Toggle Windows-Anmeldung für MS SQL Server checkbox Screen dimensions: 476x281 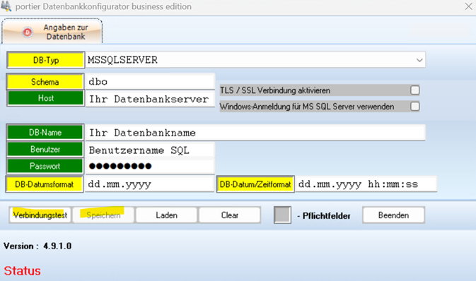[x=414, y=107]
